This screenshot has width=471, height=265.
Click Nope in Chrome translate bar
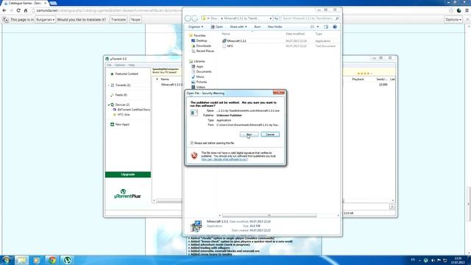tap(135, 20)
